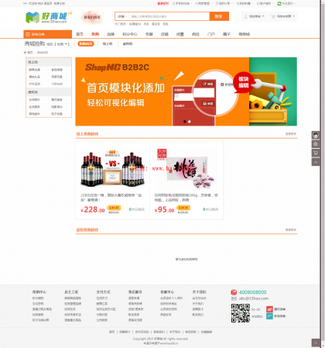Viewport: 325px width, 348px height.
Task: Open 圈子 in main navigation
Action: click(x=227, y=34)
